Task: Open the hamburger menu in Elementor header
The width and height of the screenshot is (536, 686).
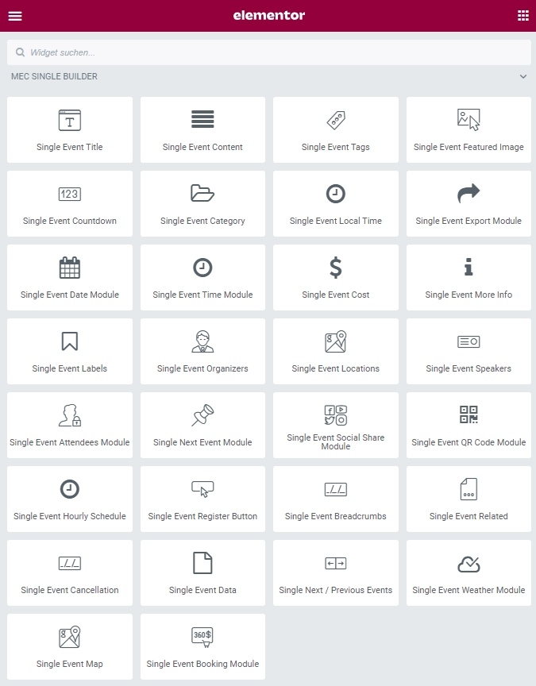Action: click(15, 16)
